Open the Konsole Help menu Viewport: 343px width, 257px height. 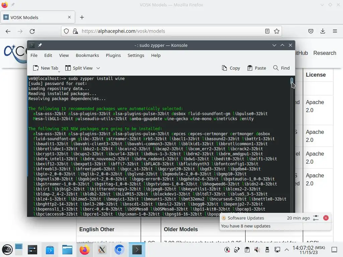tap(156, 55)
